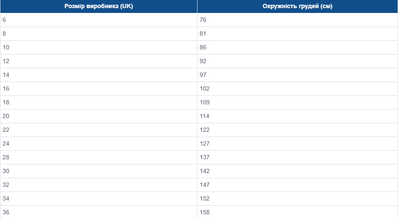Click the 'Окружність грудей (см)' column header
Viewport: 398px width, 219px height.
click(297, 6)
